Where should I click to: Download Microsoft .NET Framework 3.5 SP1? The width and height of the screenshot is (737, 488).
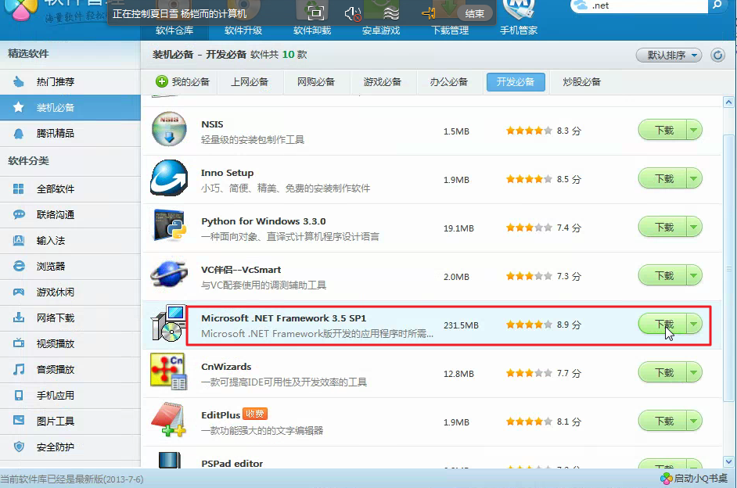coord(662,324)
